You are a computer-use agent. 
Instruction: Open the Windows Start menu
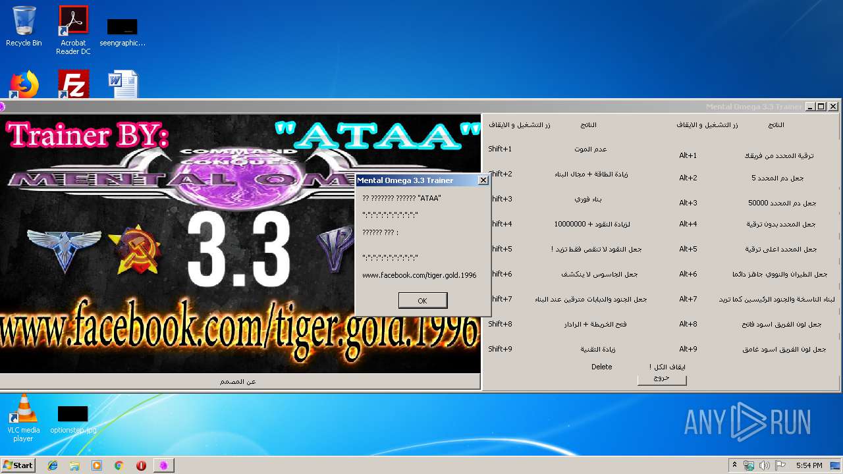pyautogui.click(x=18, y=465)
